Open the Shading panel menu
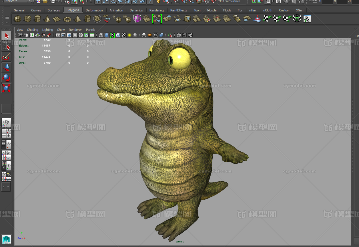The image size is (359, 247). [33, 30]
